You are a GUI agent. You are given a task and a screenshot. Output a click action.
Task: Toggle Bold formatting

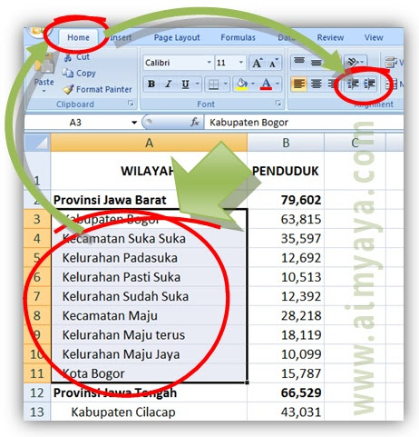[151, 84]
